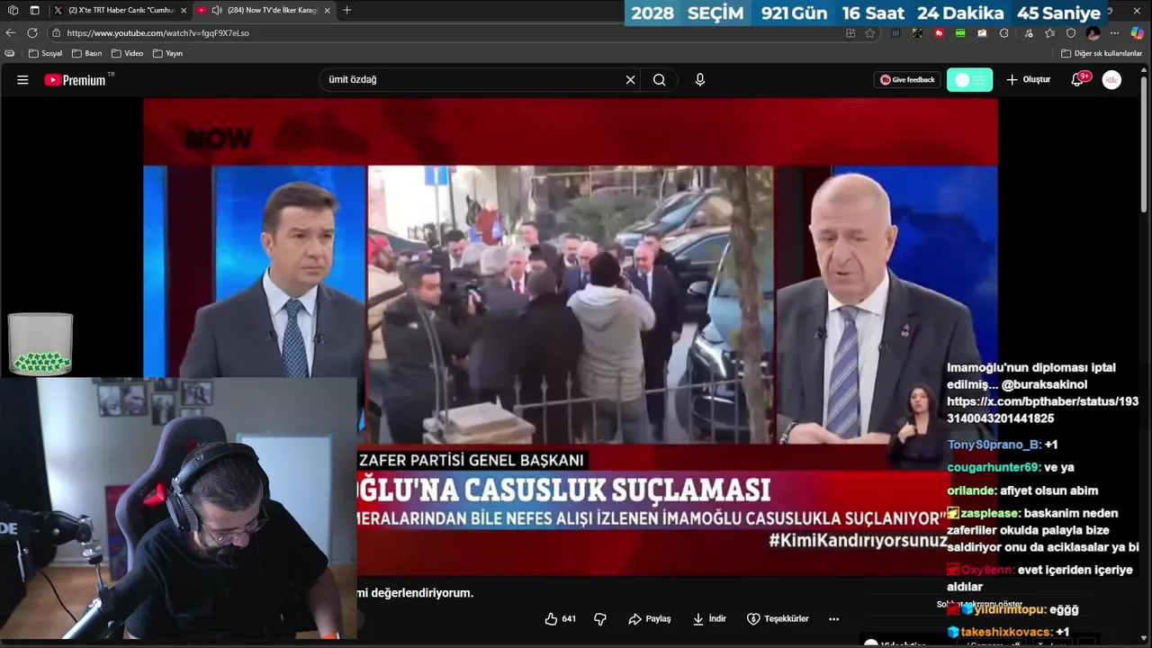Viewport: 1152px width, 648px height.
Task: Select chat user orilande's message
Action: pos(1022,490)
